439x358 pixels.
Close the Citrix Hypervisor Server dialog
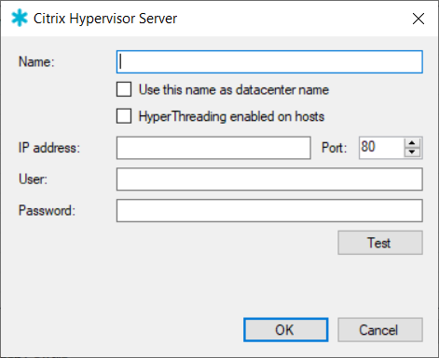pos(418,19)
